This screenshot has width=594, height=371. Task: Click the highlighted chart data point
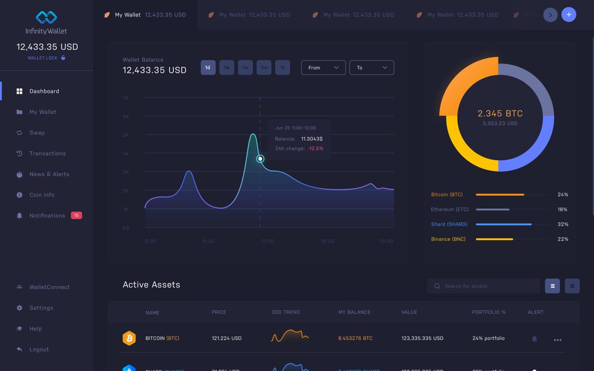[x=260, y=159]
